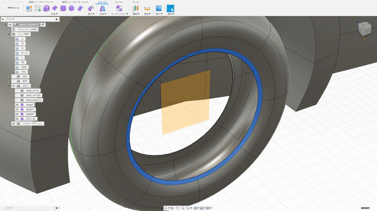
Task: Select the form Box primitive tool
Action: coord(46,8)
